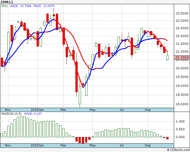This screenshot has height=152, width=190.
Task: Click the 22.0000 price axis label
Action: click(182, 36)
